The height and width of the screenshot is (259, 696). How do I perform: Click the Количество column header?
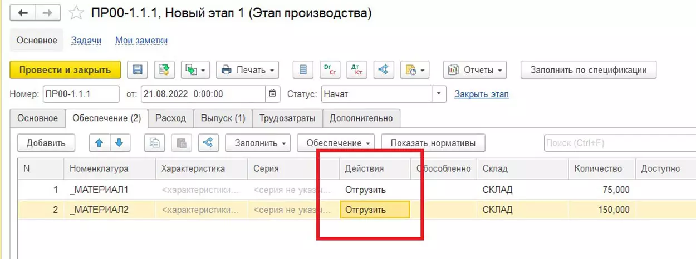click(602, 168)
